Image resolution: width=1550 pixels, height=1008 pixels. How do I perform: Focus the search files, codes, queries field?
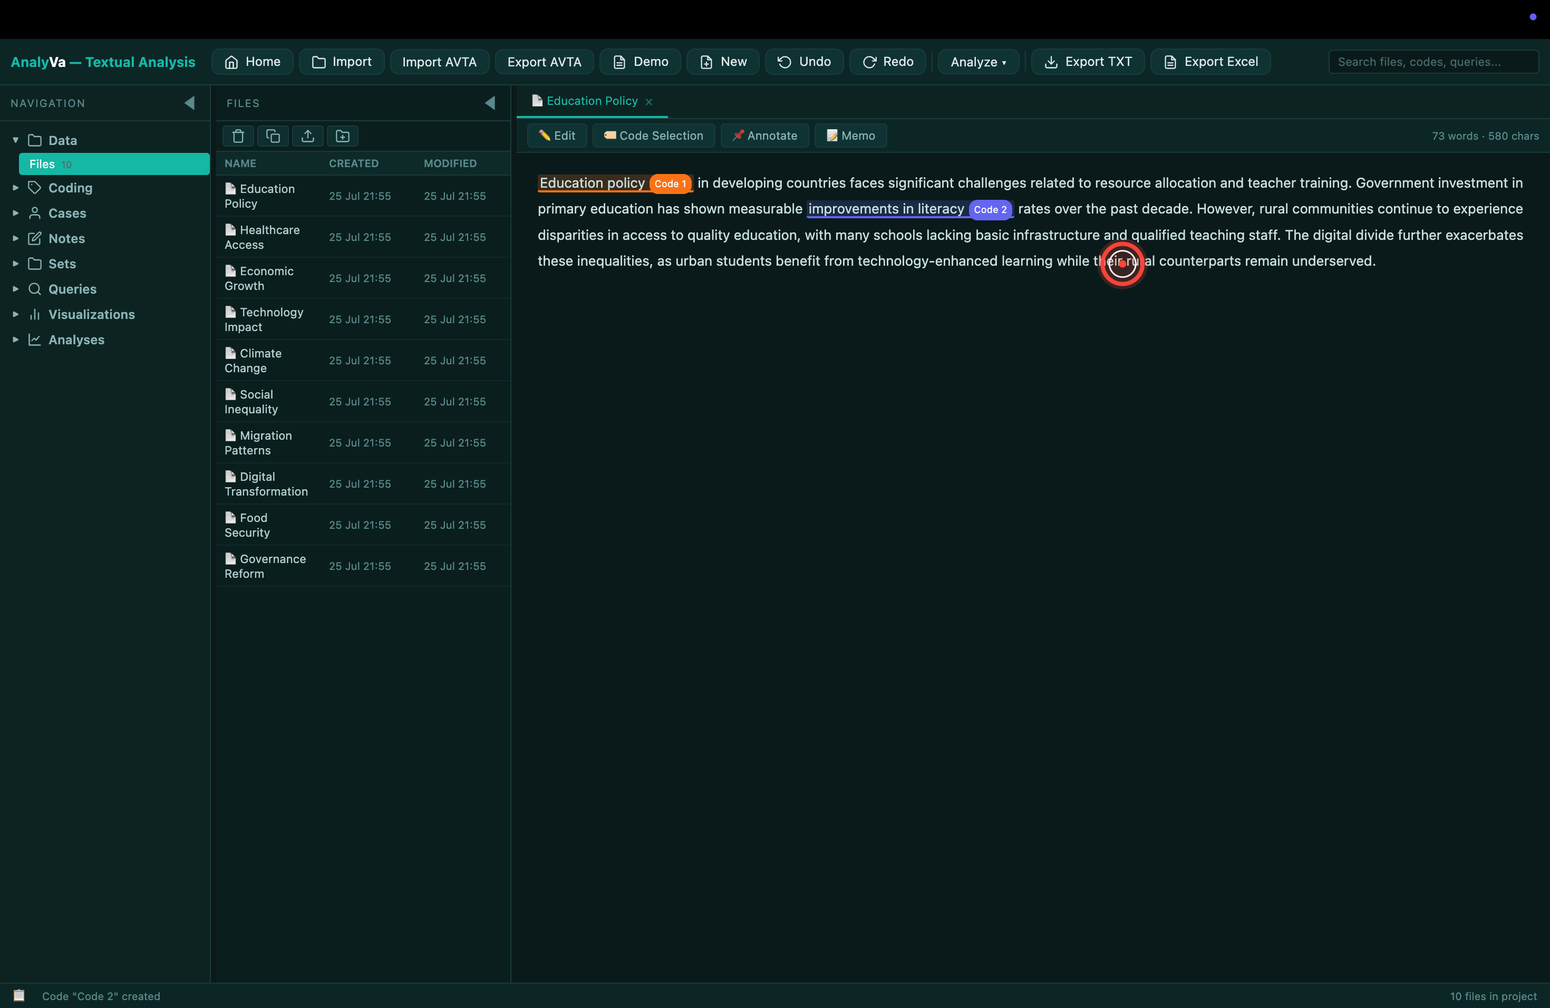point(1433,62)
